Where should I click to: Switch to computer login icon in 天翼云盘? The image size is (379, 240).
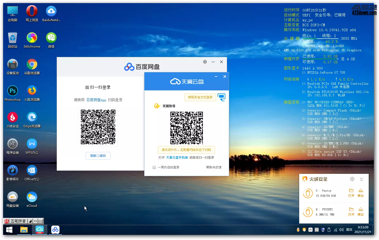pos(221,97)
